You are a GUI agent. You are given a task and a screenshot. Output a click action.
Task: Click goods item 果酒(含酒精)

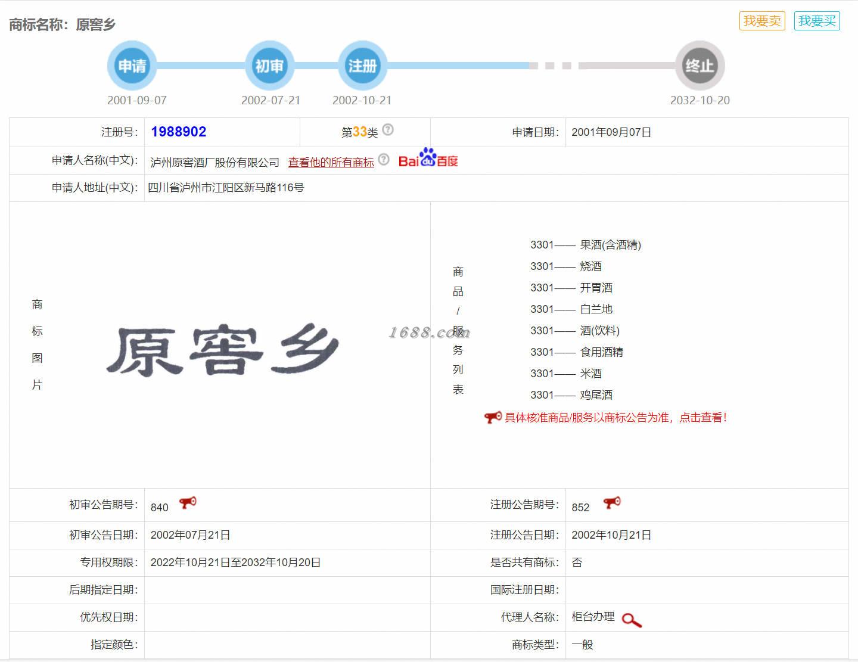pos(611,245)
